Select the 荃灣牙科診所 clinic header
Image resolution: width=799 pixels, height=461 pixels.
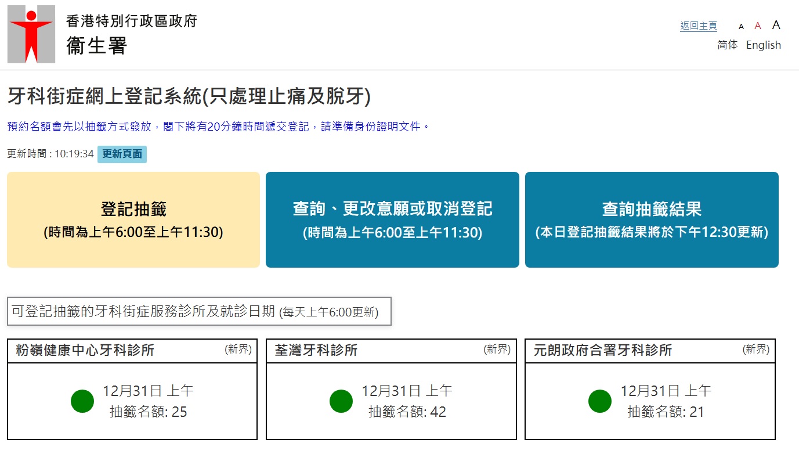click(316, 351)
